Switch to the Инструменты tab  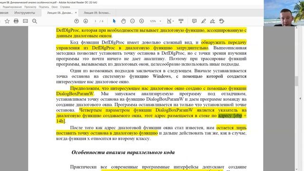pos(25,13)
